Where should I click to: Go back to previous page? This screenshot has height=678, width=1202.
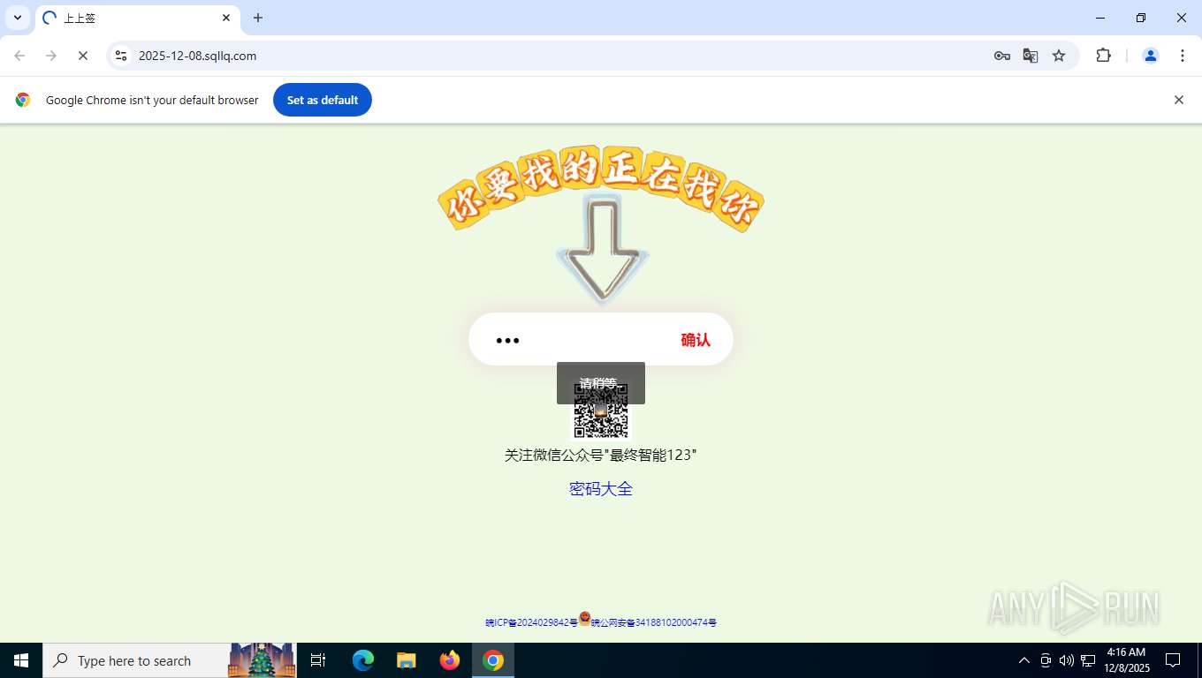click(x=19, y=56)
